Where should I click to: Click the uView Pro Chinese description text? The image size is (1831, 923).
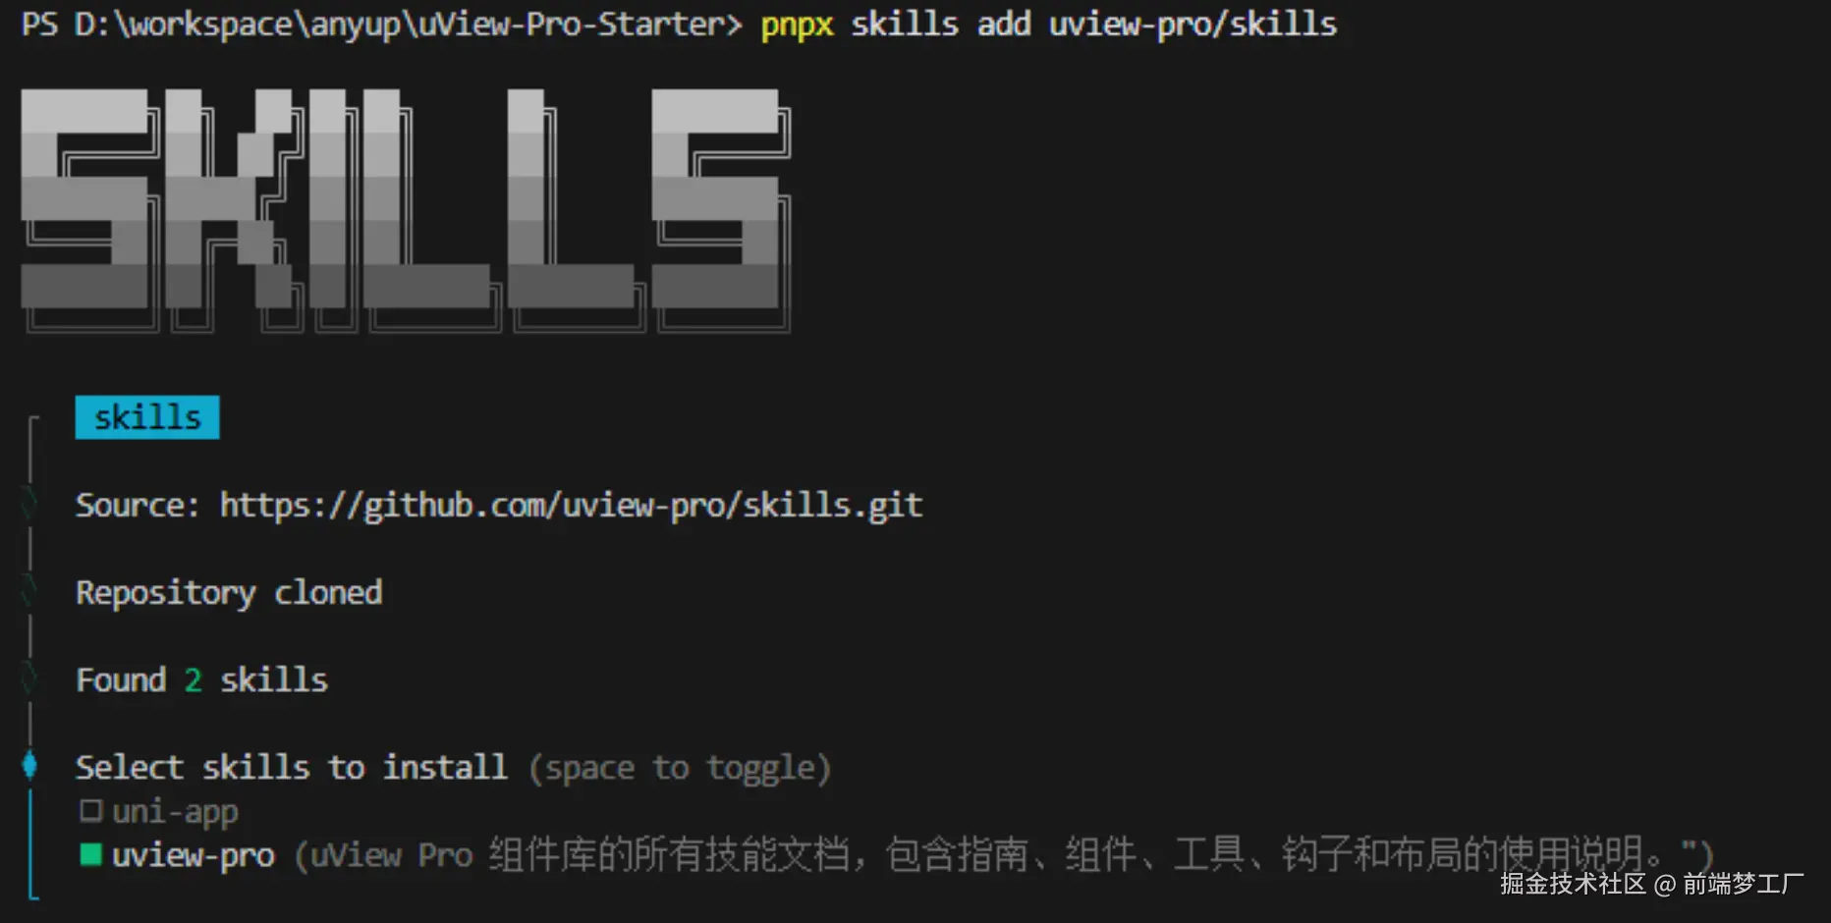(1004, 854)
